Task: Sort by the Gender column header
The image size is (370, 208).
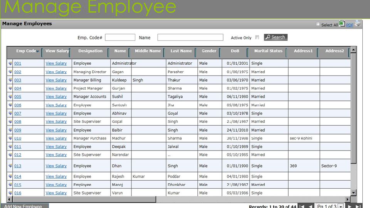Action: coord(209,51)
